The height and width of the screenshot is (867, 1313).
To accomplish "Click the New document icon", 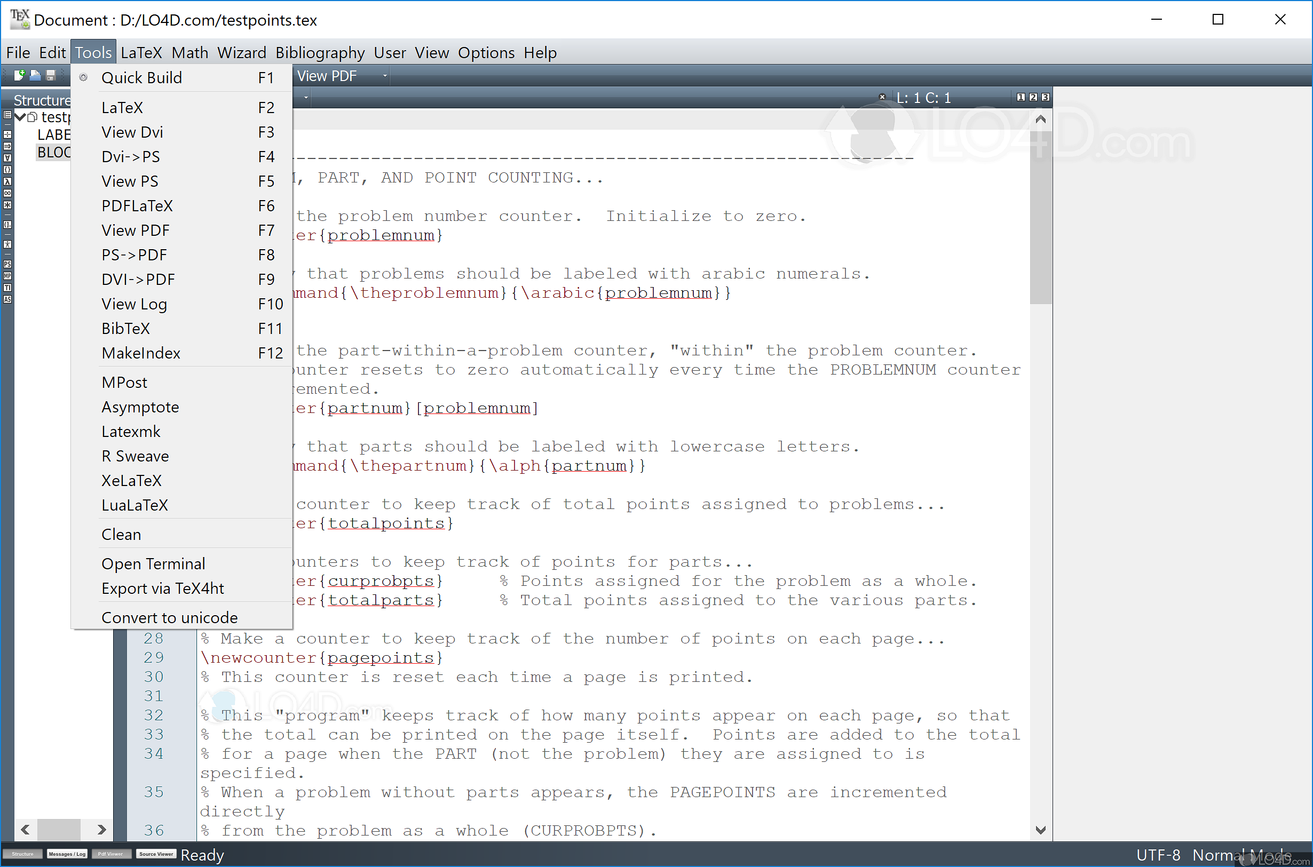I will (x=19, y=75).
